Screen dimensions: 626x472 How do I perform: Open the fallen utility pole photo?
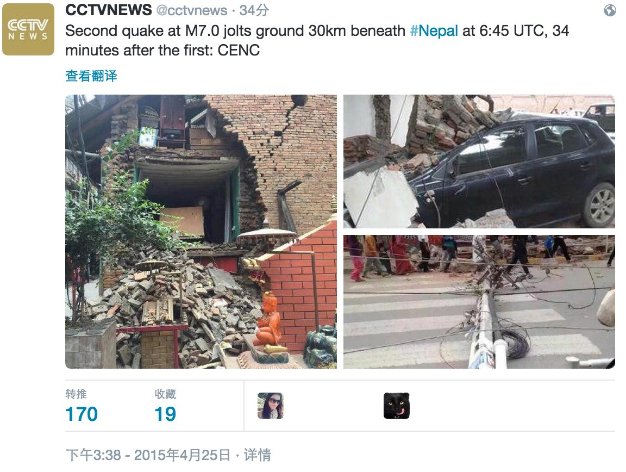point(479,302)
